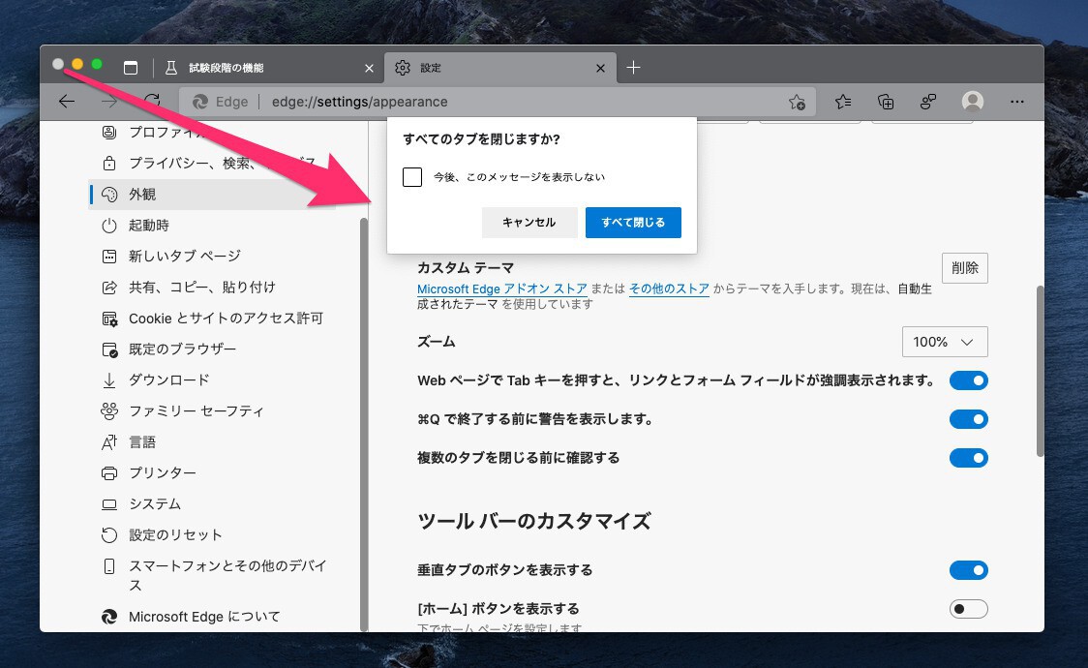Open the Settings and more ellipsis menu

pos(1016,102)
